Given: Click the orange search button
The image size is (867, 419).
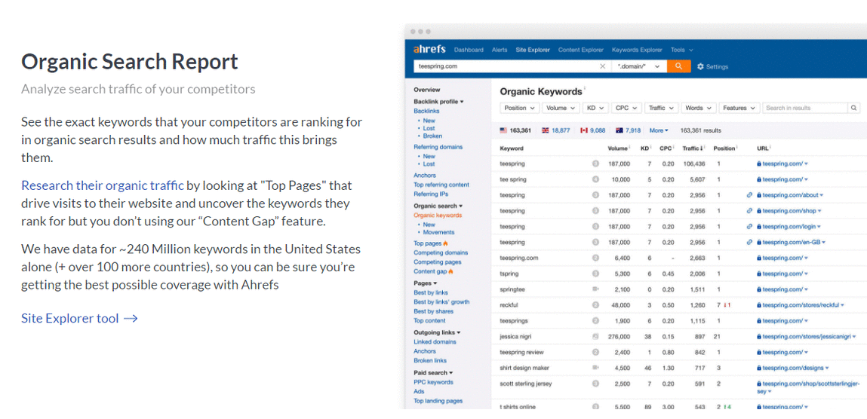Looking at the screenshot, I should click(x=679, y=66).
